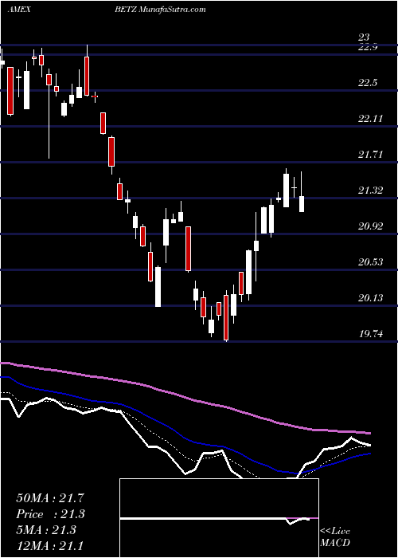Click inside the MACD indicator box
This screenshot has height=558, width=398.
219,518
